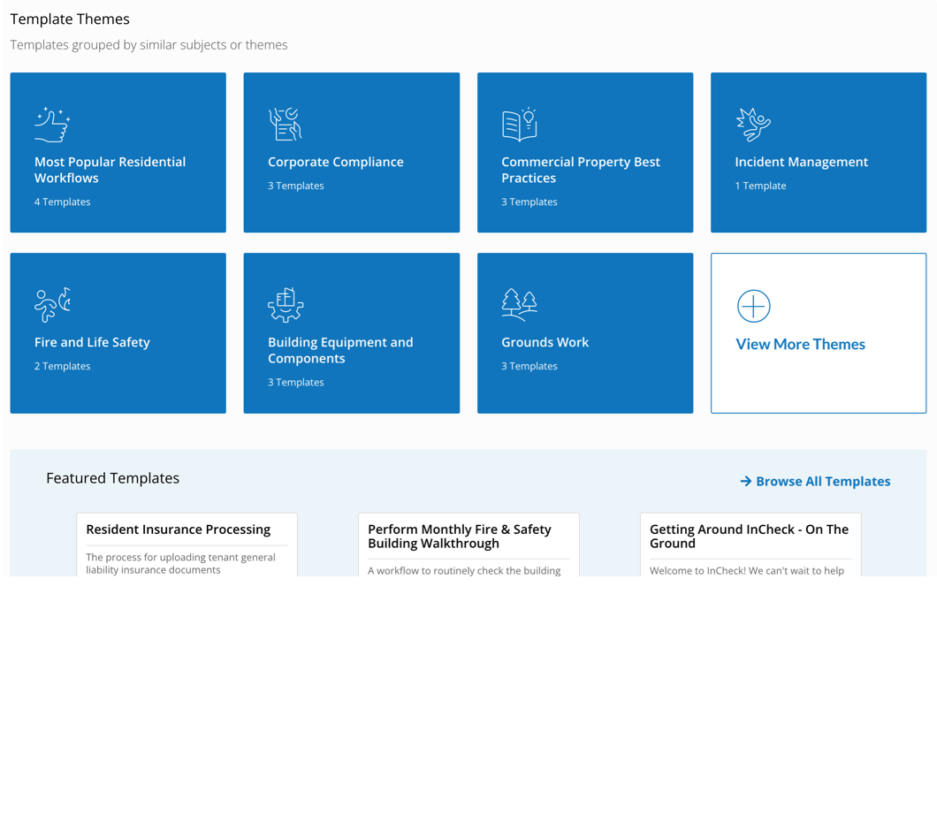The height and width of the screenshot is (815, 937).
Task: Select Building Equipment and Components title
Action: [x=339, y=350]
